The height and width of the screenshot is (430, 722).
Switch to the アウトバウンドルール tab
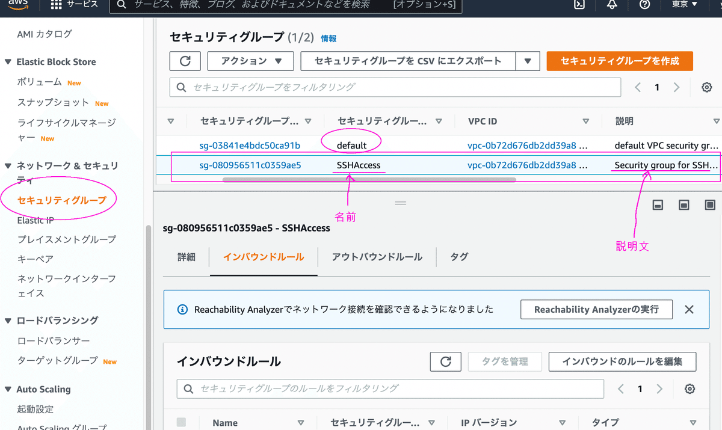[377, 257]
